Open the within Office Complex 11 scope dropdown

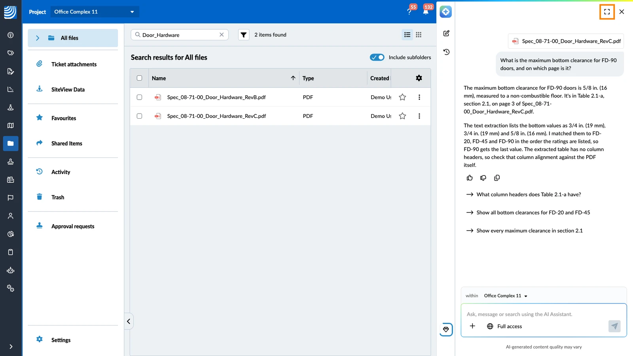point(506,296)
